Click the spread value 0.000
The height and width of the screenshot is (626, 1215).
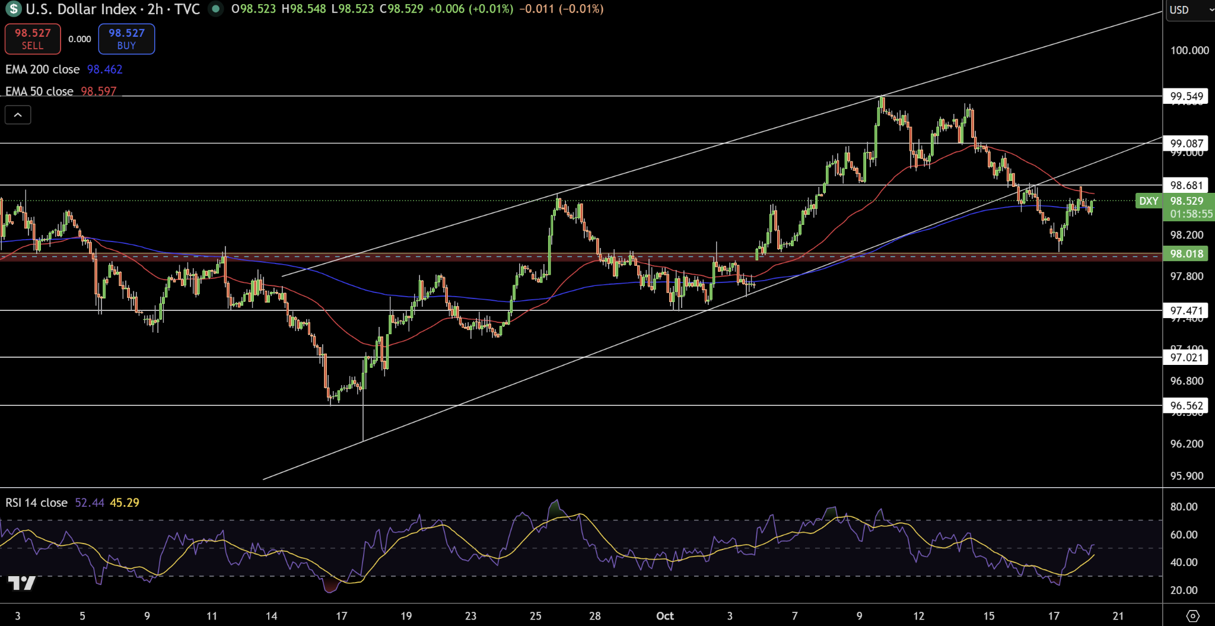pyautogui.click(x=79, y=39)
